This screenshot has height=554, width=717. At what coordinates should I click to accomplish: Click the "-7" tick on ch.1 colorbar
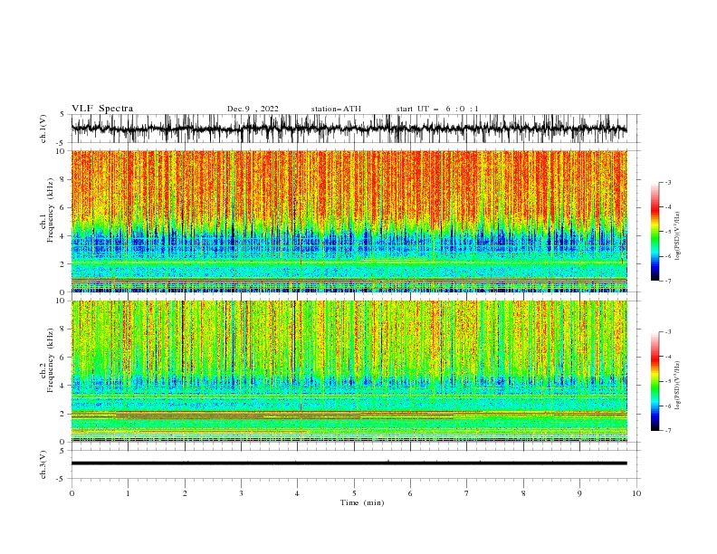667,281
